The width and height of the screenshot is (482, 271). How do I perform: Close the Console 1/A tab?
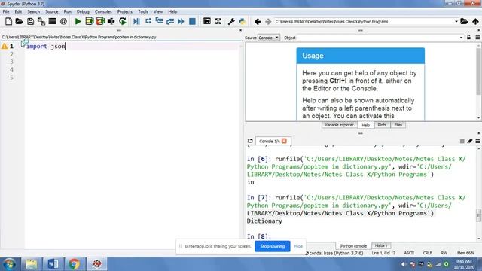(284, 141)
